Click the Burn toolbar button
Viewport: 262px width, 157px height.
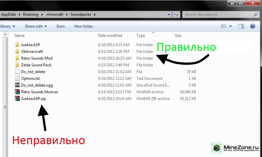click(61, 26)
